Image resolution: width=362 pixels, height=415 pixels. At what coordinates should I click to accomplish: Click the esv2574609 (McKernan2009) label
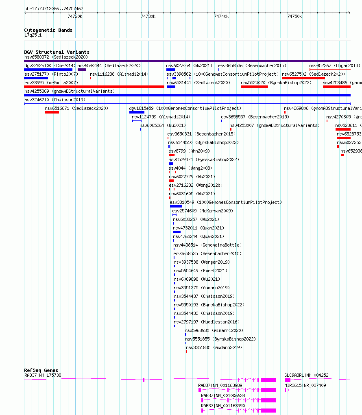203,211
